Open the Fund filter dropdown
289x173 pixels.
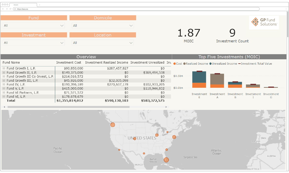[34, 26]
